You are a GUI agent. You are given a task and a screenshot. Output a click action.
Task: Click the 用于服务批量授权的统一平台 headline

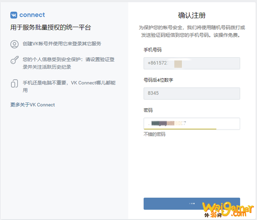tap(50, 27)
